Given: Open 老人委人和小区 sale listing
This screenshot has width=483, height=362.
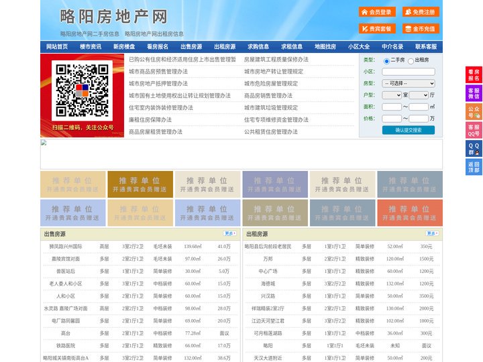Looking at the screenshot, I should coord(66,284).
